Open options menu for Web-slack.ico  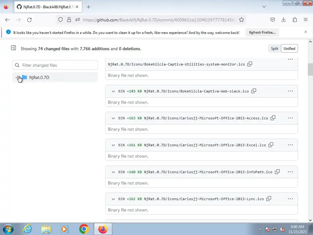click(x=290, y=91)
